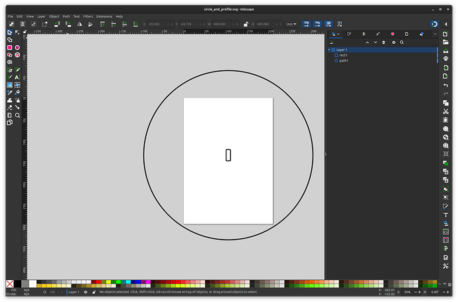This screenshot has height=302, width=458.
Task: Click the scissors Cut icon
Action: click(446, 112)
